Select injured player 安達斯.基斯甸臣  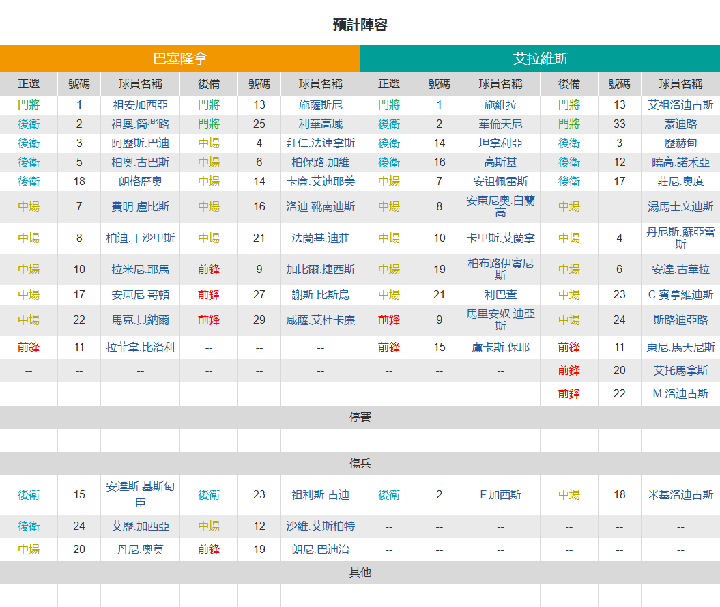pyautogui.click(x=140, y=495)
